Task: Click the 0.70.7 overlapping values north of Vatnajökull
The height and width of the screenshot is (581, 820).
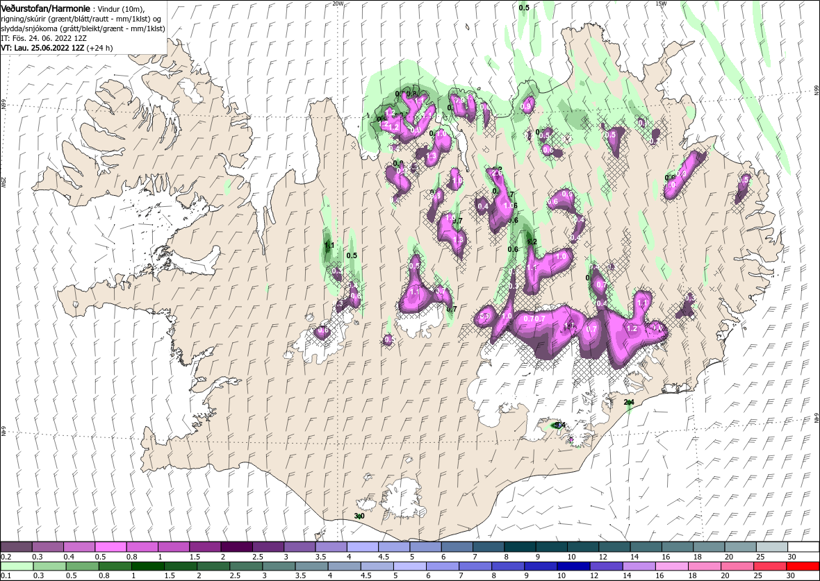Action: point(534,318)
